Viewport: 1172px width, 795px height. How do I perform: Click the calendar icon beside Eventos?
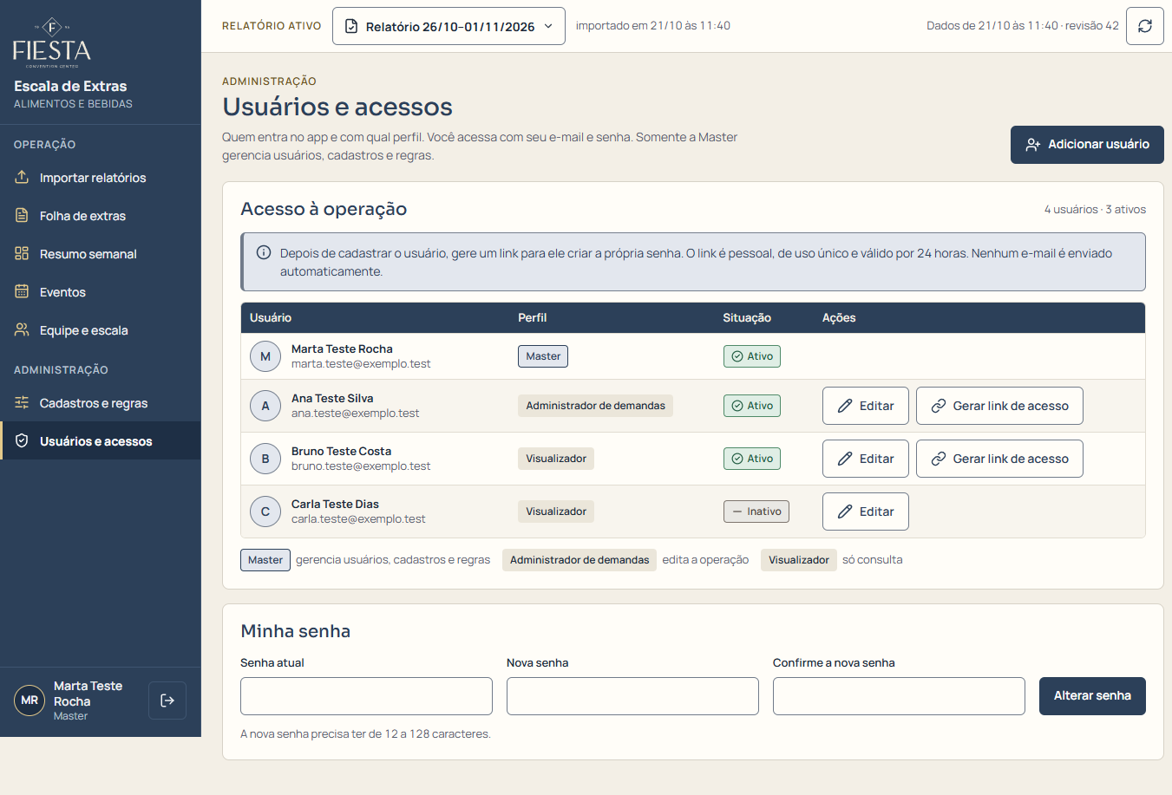point(22,291)
